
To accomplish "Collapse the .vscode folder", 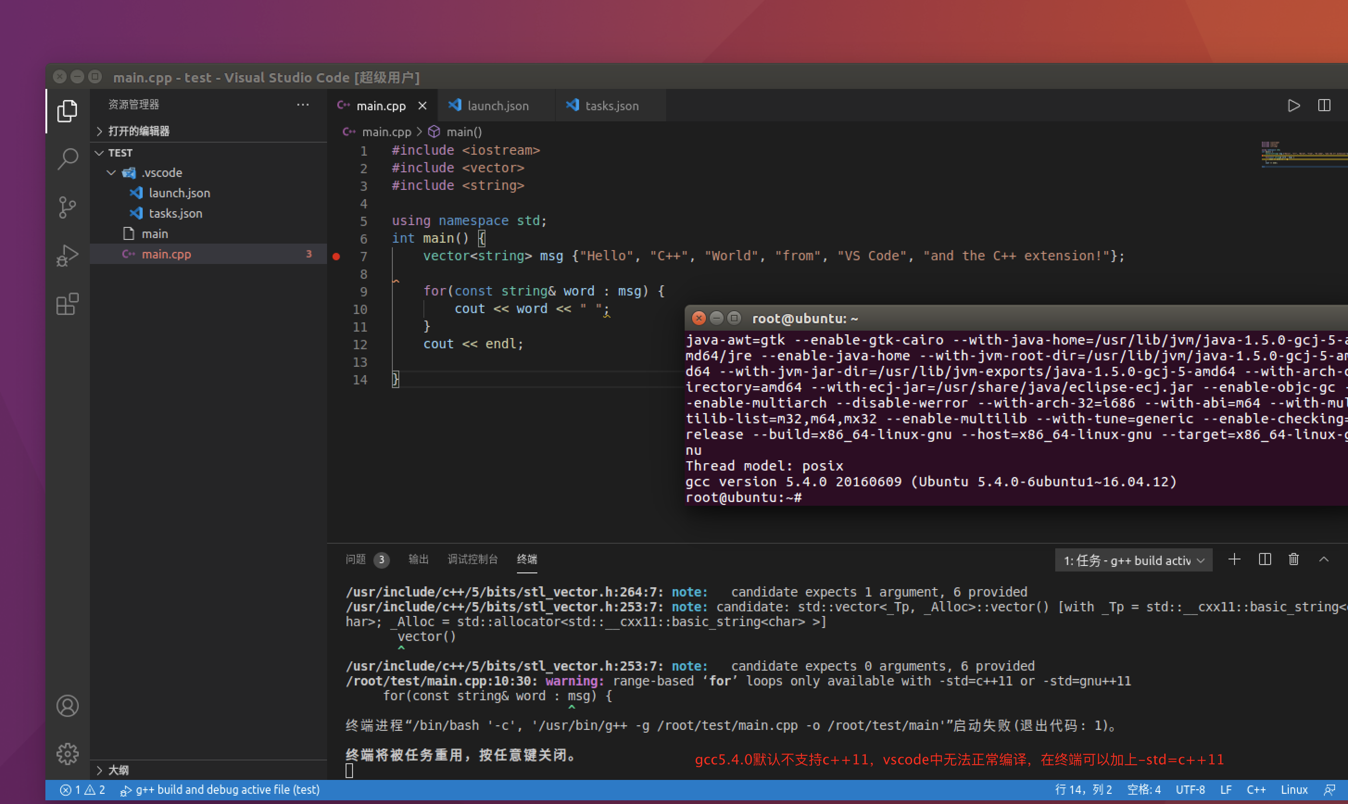I will (208, 173).
